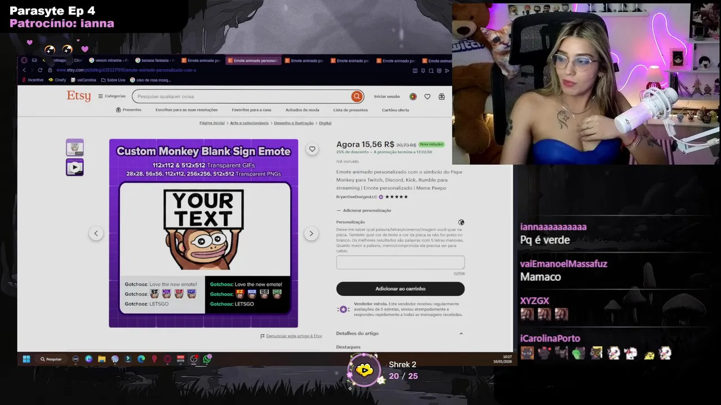The width and height of the screenshot is (721, 405).
Task: Open Achados de moda
Action: [302, 110]
